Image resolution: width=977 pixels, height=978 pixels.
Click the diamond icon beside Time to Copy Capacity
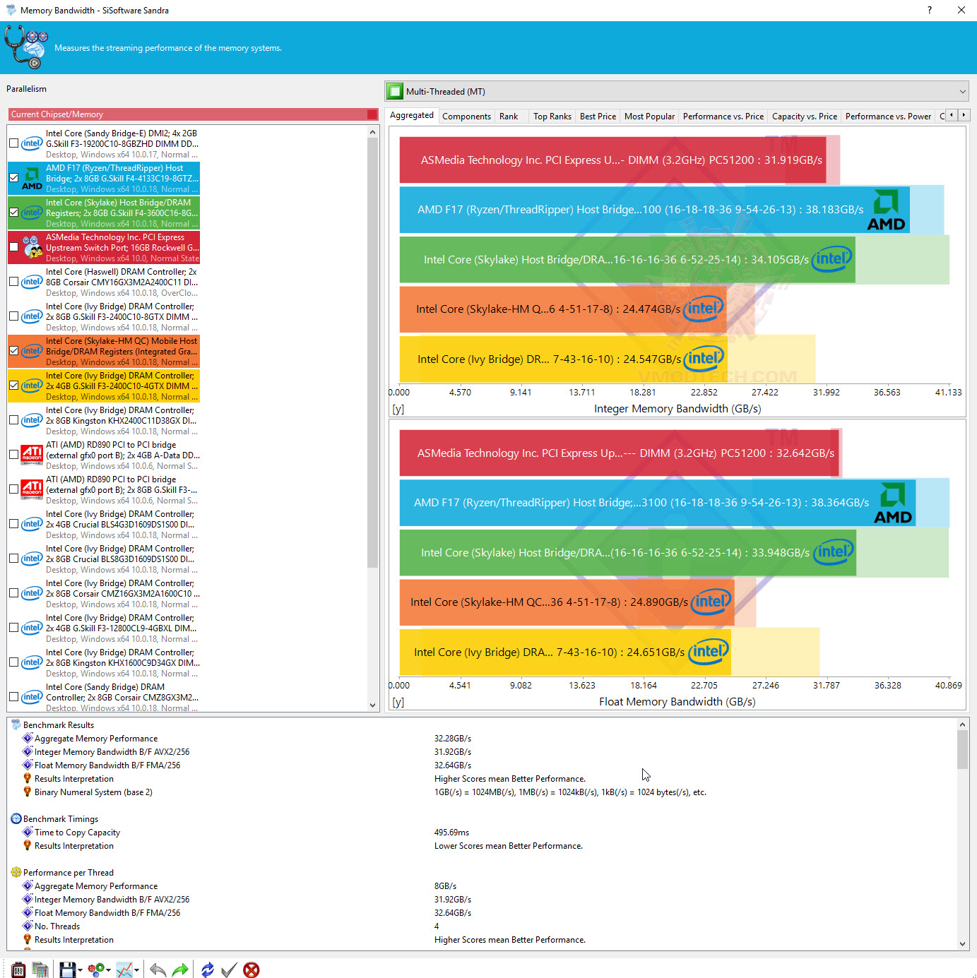coord(28,832)
